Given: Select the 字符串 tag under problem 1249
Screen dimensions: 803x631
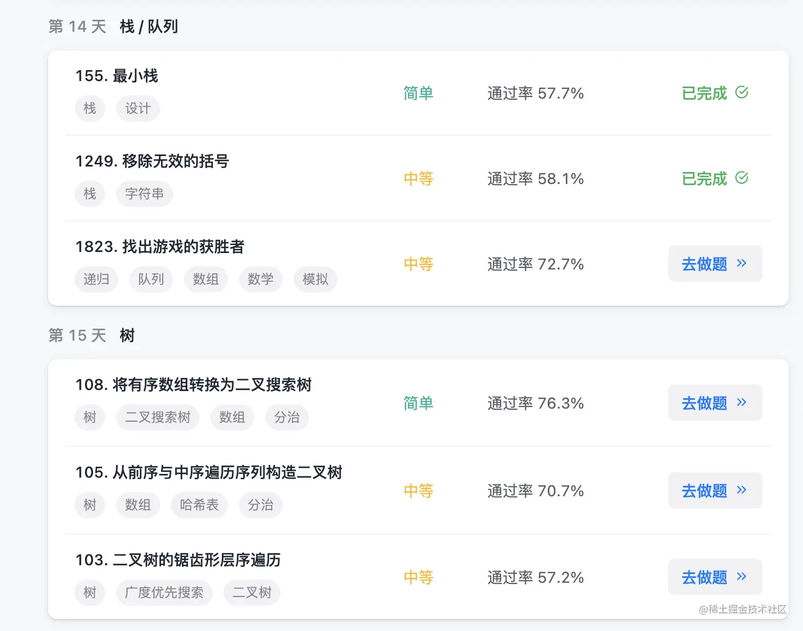Looking at the screenshot, I should [x=144, y=194].
